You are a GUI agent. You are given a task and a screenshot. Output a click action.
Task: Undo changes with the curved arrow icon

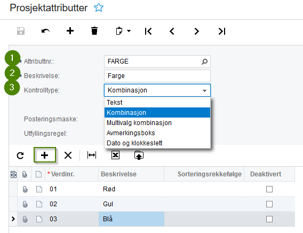(45, 31)
